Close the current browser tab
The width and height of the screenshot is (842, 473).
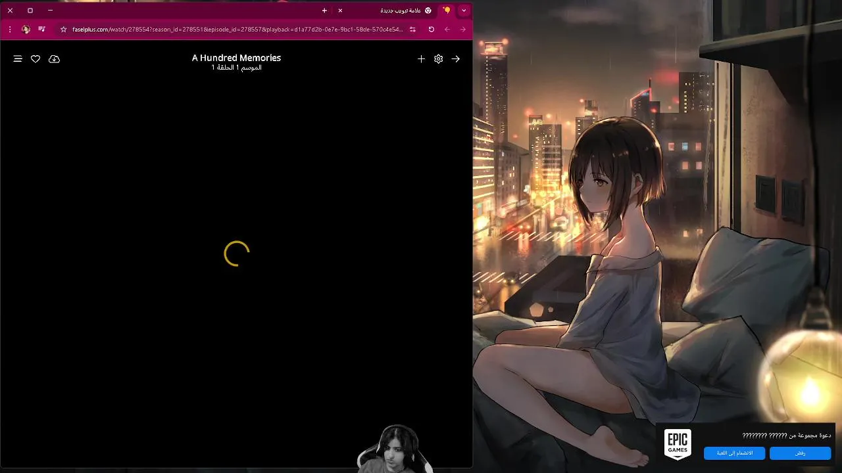(340, 11)
